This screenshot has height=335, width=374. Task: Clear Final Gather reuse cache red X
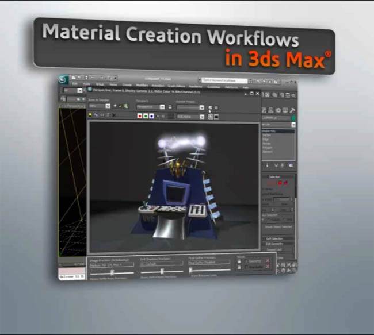pyautogui.click(x=268, y=267)
